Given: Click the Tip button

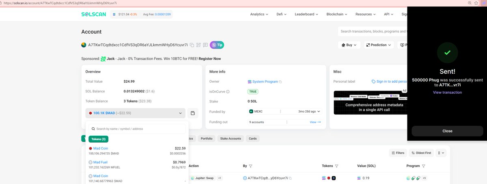Looking at the screenshot, I should [217, 45].
